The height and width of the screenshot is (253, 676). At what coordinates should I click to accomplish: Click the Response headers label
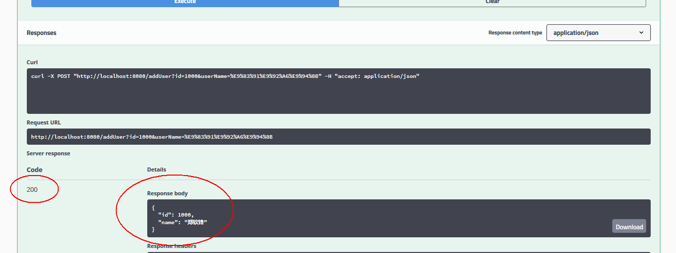172,246
